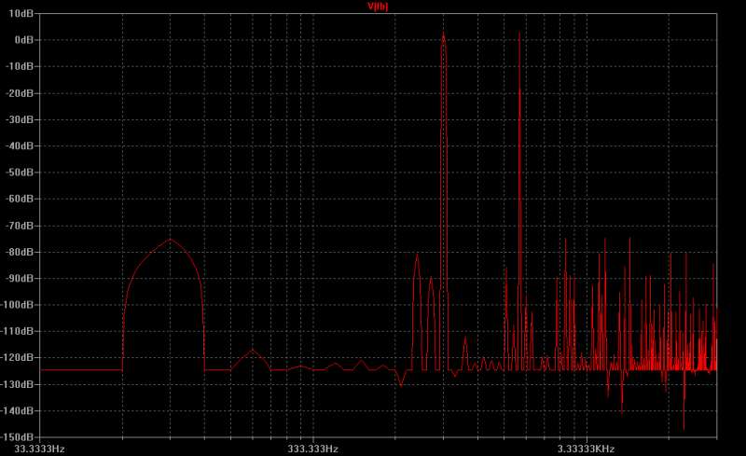Click the -10dB vertical axis label
This screenshot has width=746, height=456.
[20, 66]
